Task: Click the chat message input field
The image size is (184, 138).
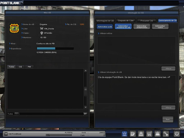Action: coord(52,114)
